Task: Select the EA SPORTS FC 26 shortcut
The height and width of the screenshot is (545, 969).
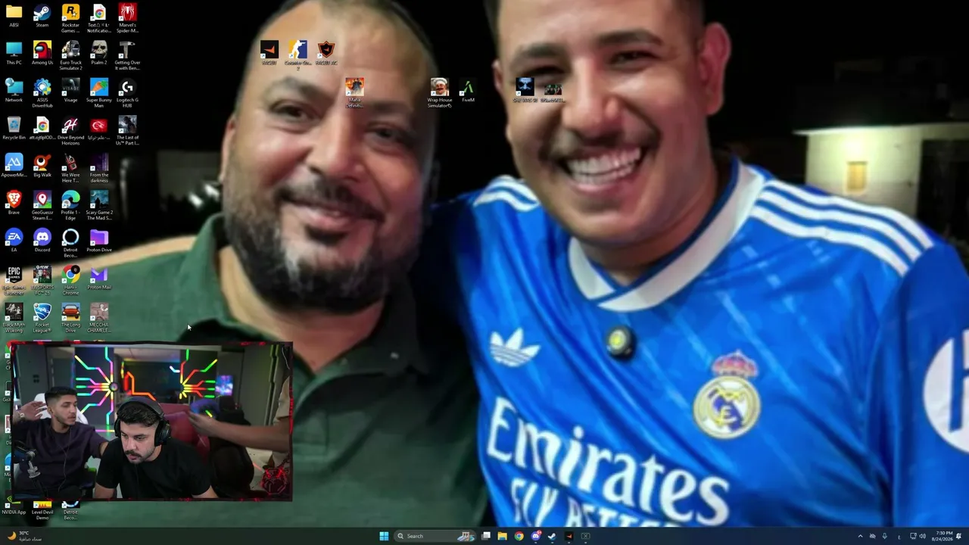Action: [42, 279]
